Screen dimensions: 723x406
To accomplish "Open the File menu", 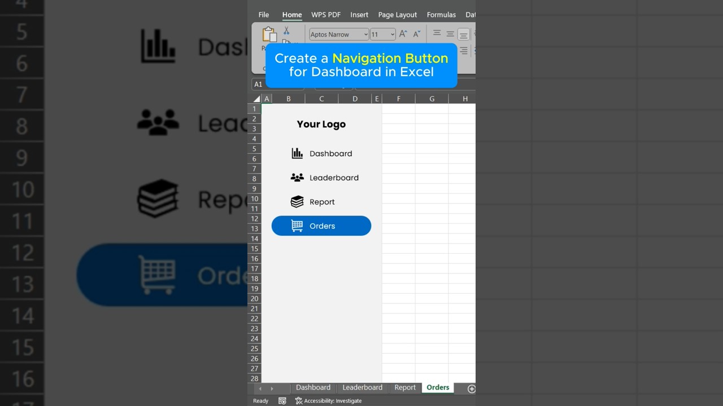I will click(x=264, y=15).
